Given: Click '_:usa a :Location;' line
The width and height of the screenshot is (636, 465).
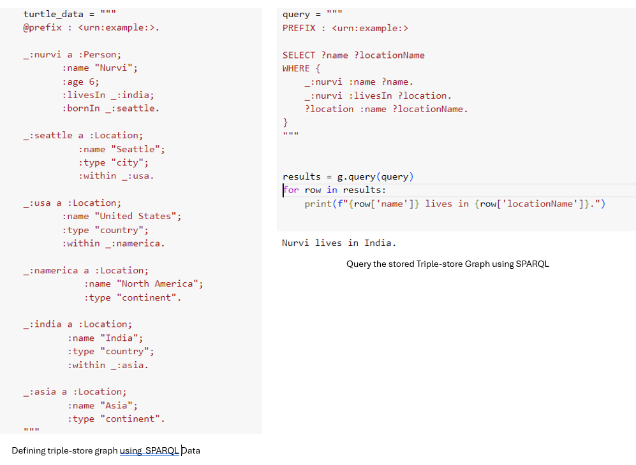Looking at the screenshot, I should pos(72,203).
